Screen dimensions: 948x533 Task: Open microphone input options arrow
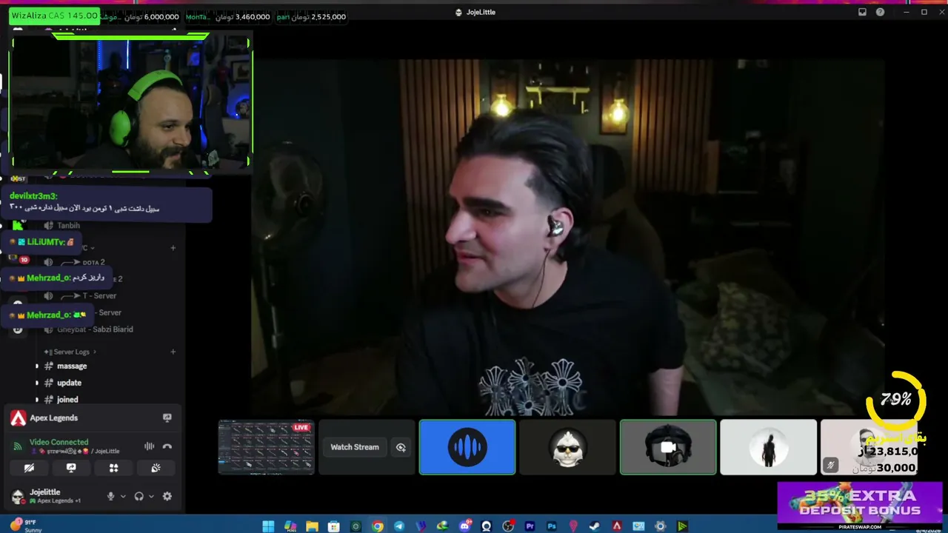pos(122,496)
